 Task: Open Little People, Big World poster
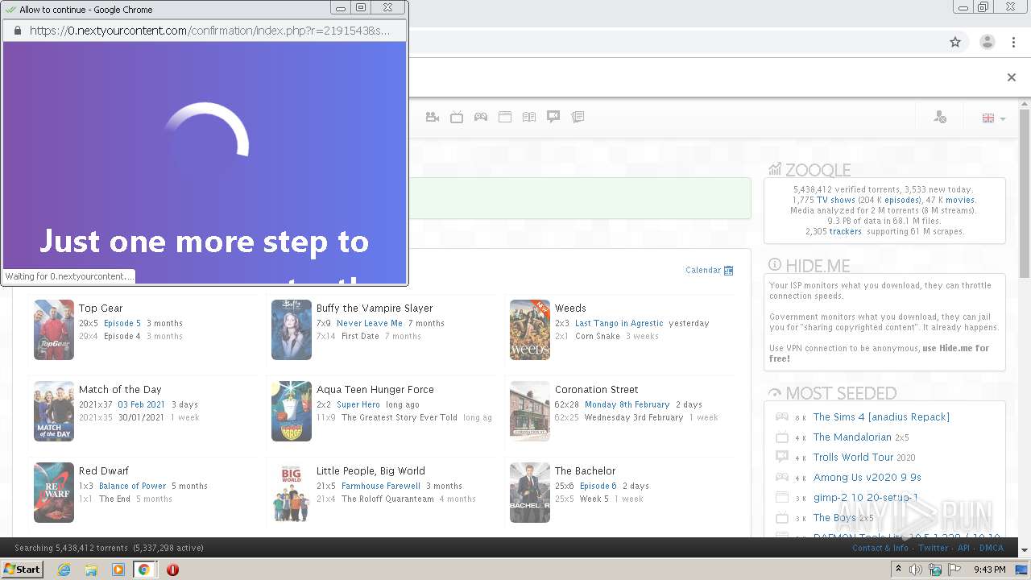click(292, 492)
